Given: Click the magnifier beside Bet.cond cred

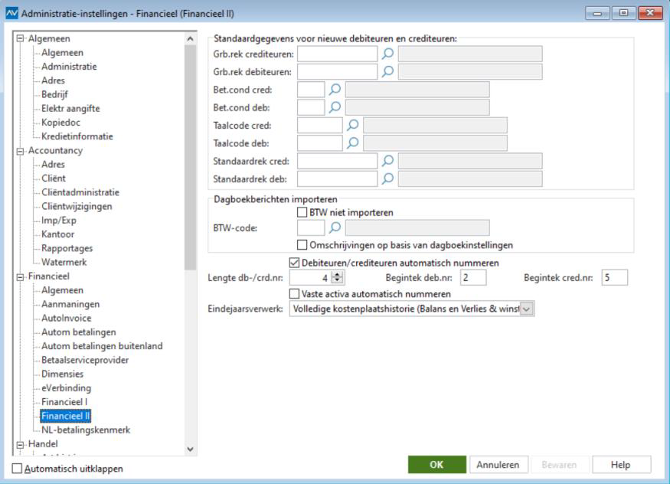Looking at the screenshot, I should point(335,90).
